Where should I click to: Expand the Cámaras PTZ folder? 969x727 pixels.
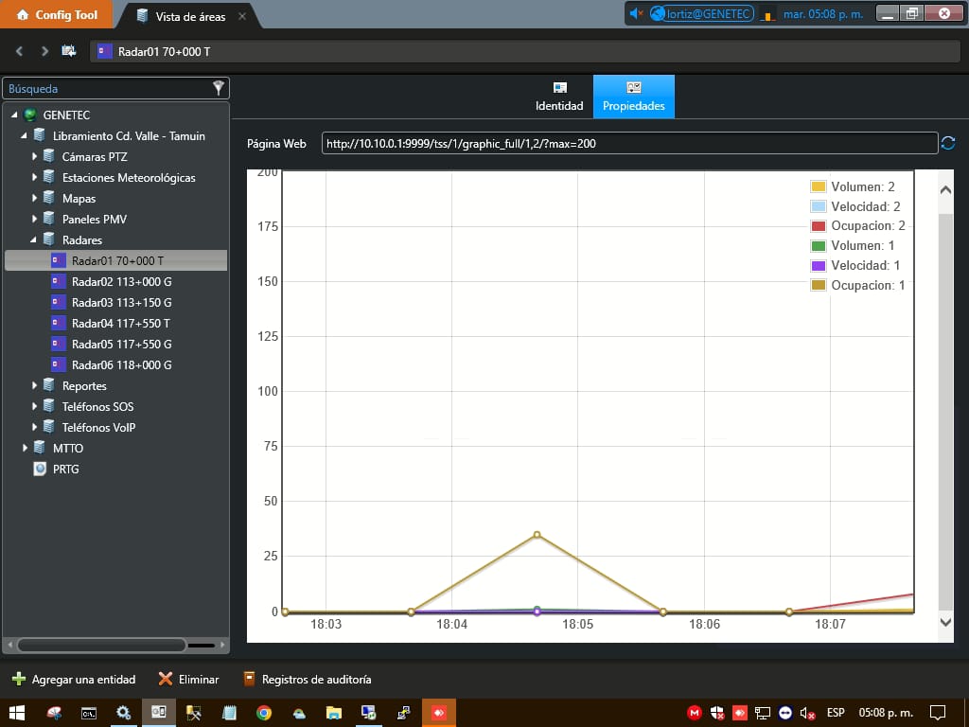pyautogui.click(x=35, y=157)
